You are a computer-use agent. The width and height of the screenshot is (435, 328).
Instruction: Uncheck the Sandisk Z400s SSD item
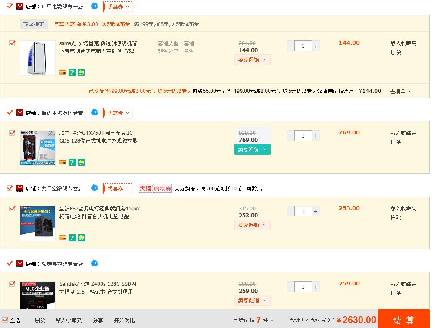12,284
